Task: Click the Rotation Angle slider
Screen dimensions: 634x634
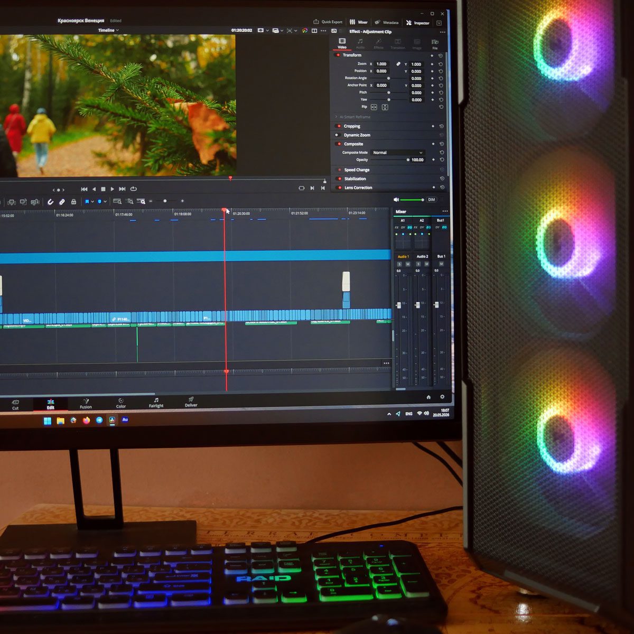Action: pos(389,78)
